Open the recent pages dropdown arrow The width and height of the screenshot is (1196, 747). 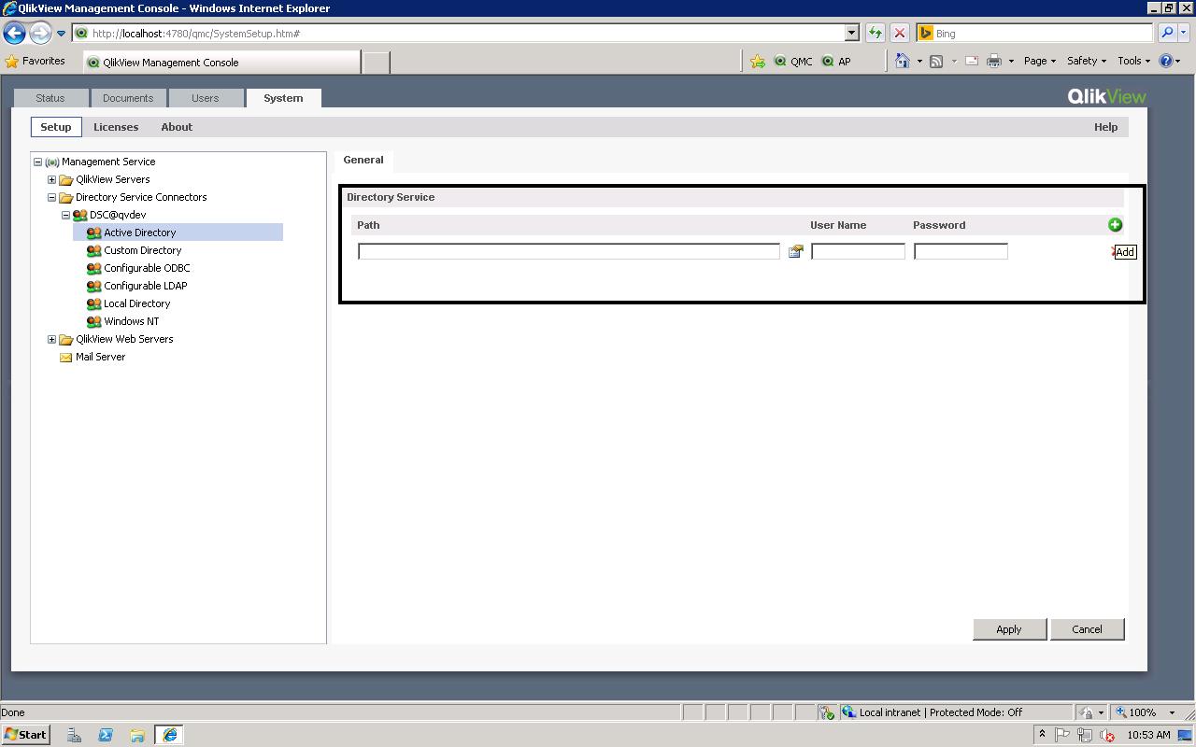[62, 34]
